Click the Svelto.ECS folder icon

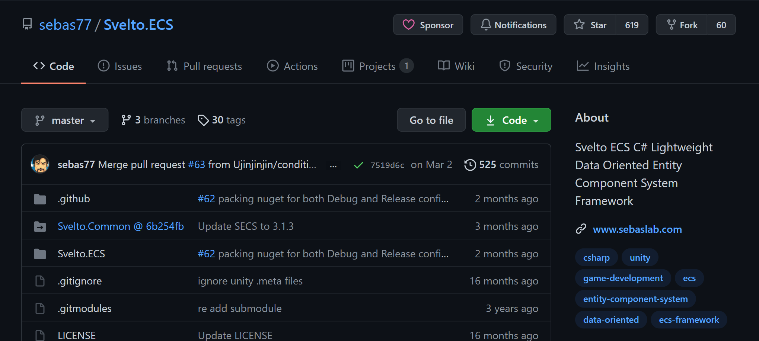[40, 254]
